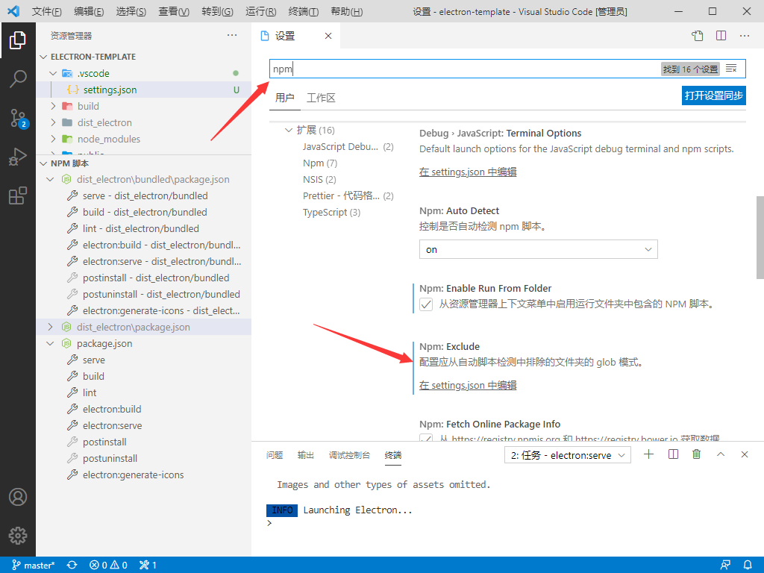Open editor more actions ellipsis menu

pos(745,36)
